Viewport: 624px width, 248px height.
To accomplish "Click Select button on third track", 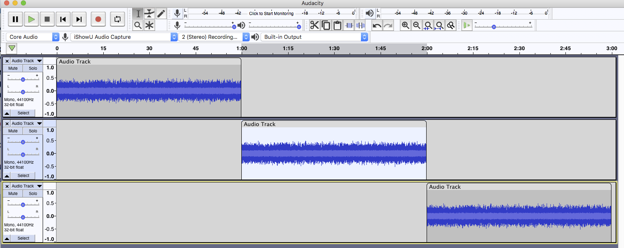I will [x=23, y=238].
